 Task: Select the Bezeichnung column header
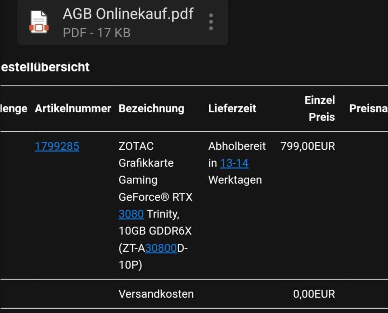[151, 108]
